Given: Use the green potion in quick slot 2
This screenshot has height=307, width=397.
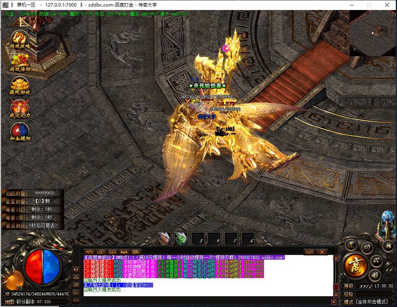Looking at the screenshot, I should click(x=181, y=239).
